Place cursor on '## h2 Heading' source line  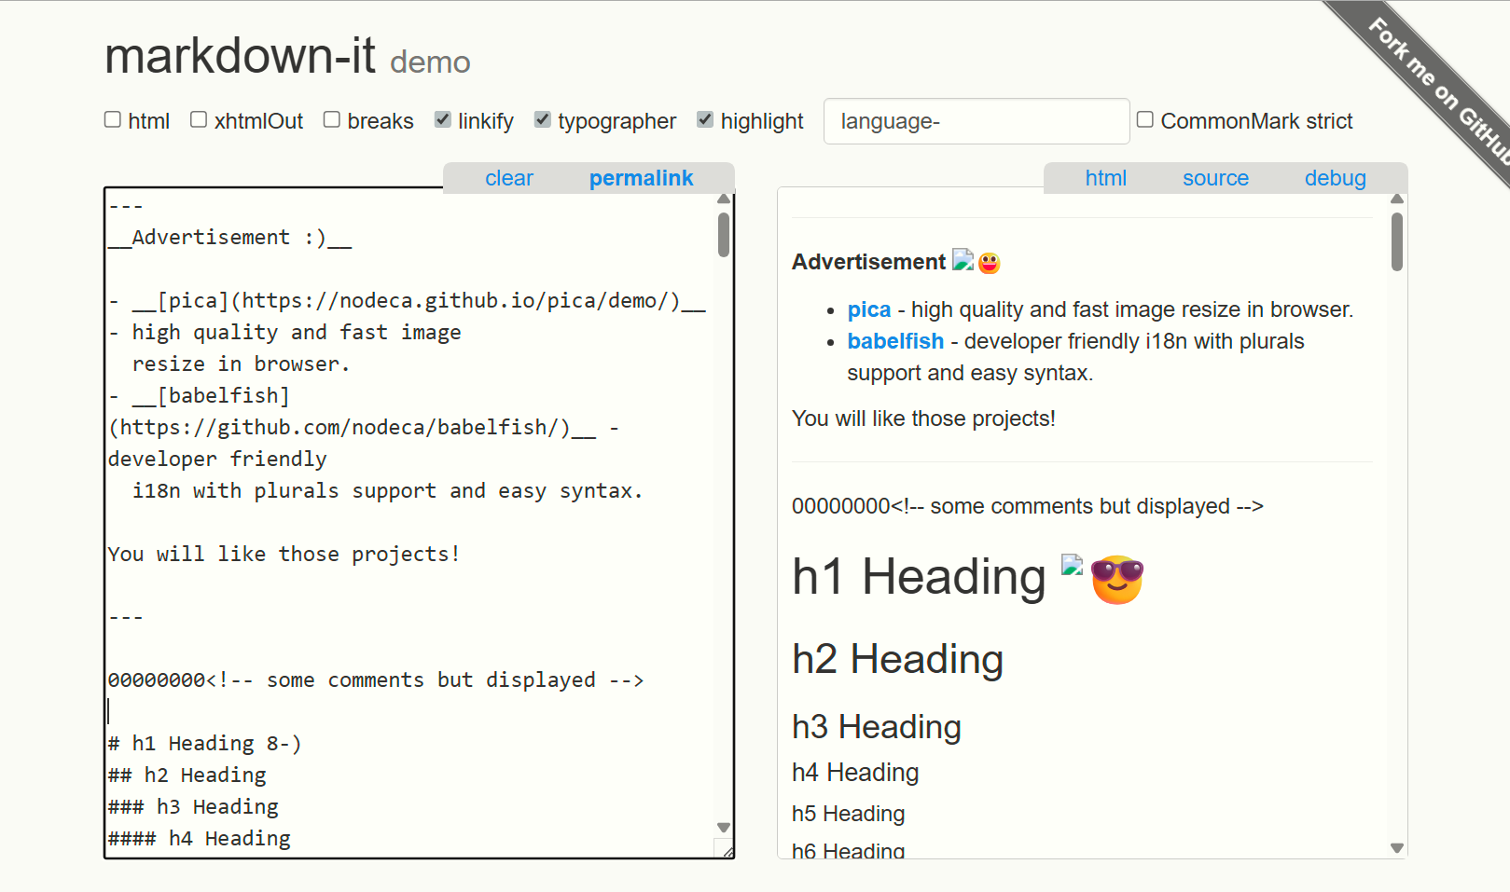pos(187,775)
